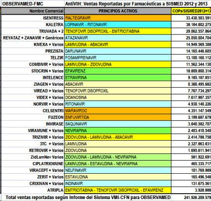Click the NEVIRAPINA single-drug cell
The width and height of the screenshot is (211, 201).
[x=118, y=130]
